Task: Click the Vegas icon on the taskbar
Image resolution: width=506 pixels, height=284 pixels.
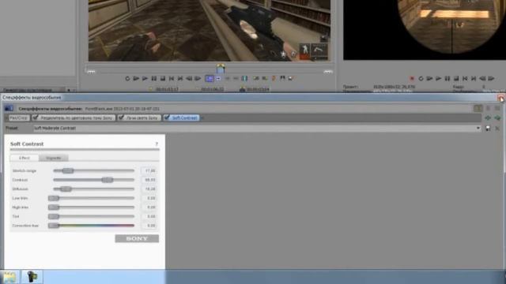Action: pyautogui.click(x=32, y=277)
